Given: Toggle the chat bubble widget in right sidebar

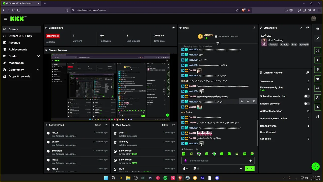Looking at the screenshot, I should 318,79.
